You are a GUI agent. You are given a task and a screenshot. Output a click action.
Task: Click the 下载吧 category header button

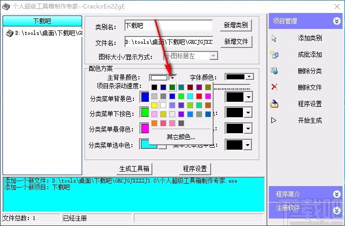42,21
